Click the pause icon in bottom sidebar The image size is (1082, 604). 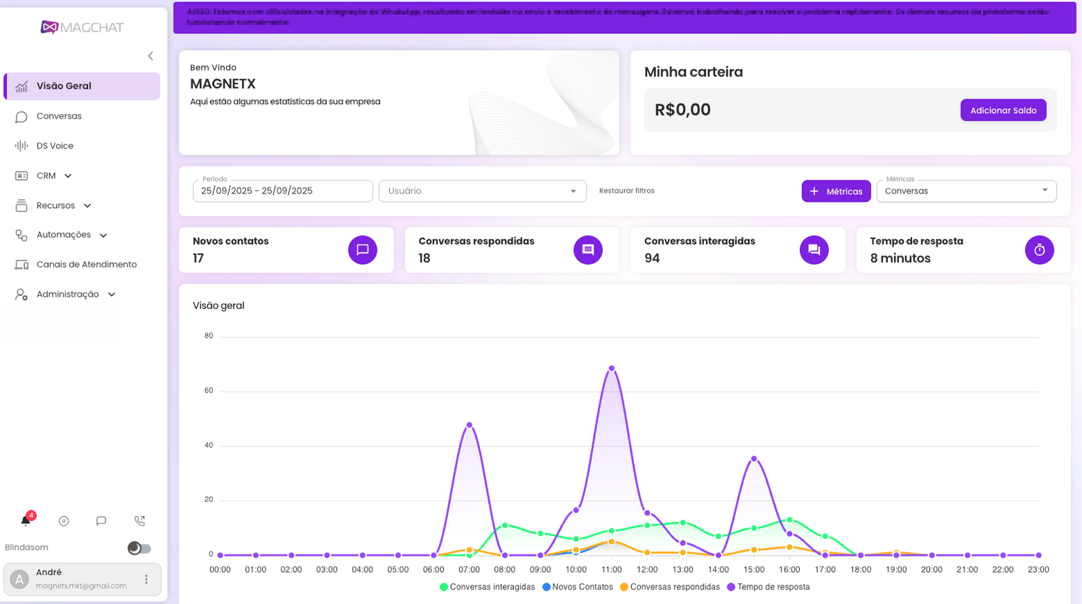[64, 521]
